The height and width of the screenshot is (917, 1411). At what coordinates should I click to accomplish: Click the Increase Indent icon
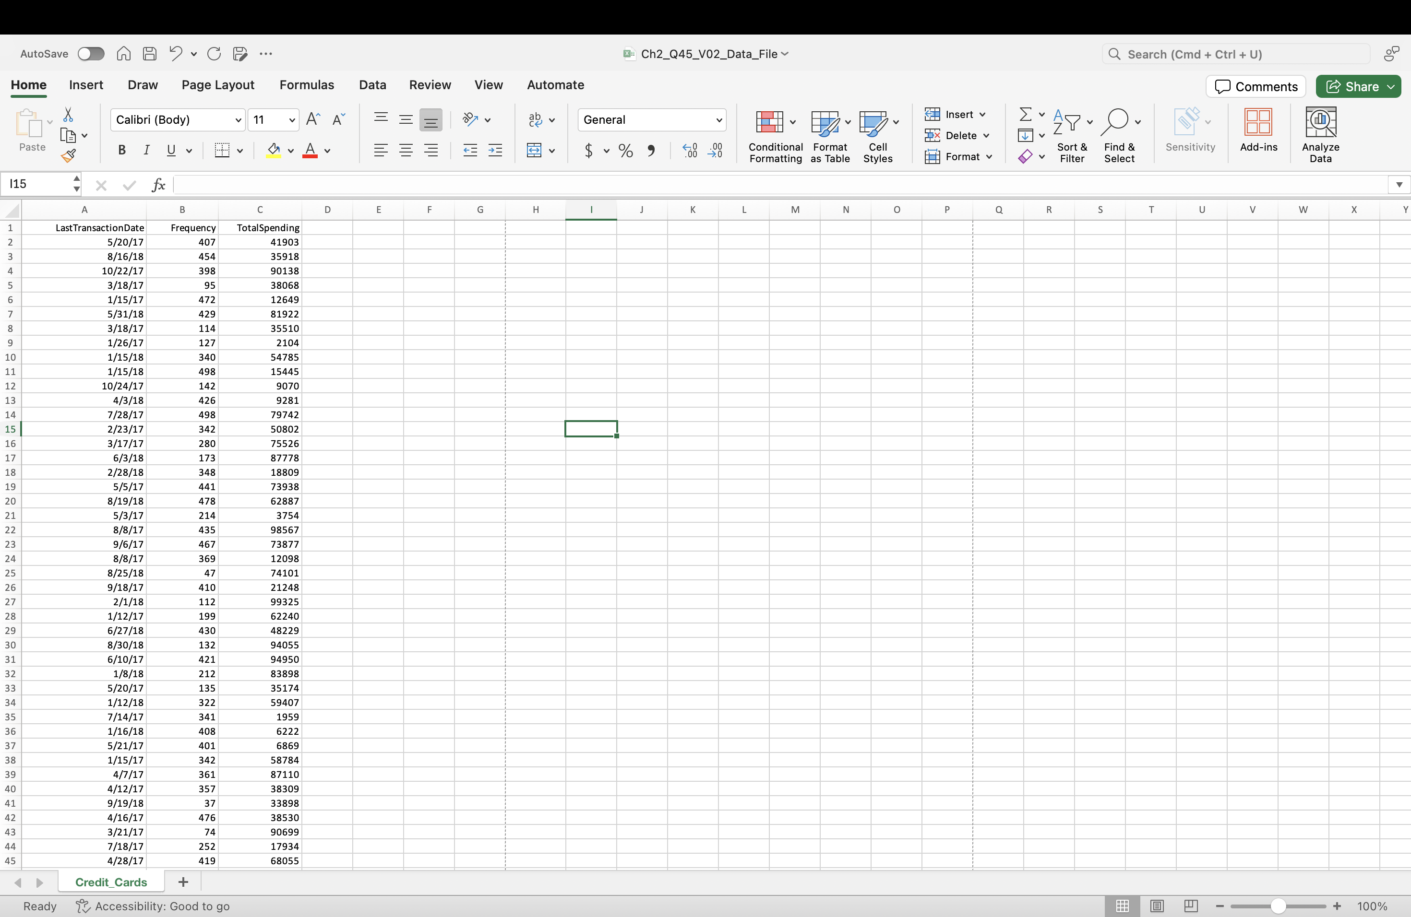pyautogui.click(x=495, y=151)
